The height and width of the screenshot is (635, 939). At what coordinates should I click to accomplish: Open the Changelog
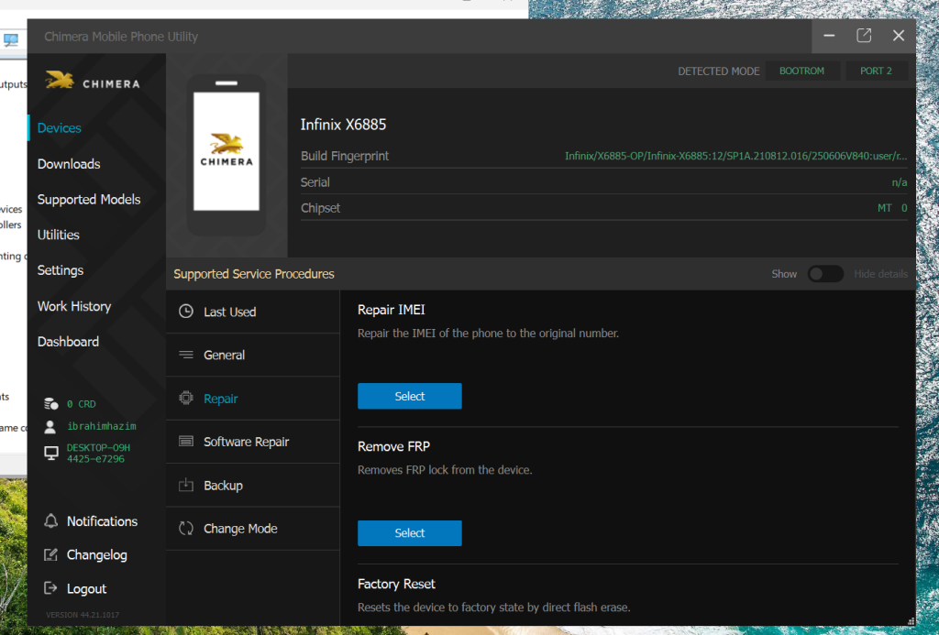(96, 554)
